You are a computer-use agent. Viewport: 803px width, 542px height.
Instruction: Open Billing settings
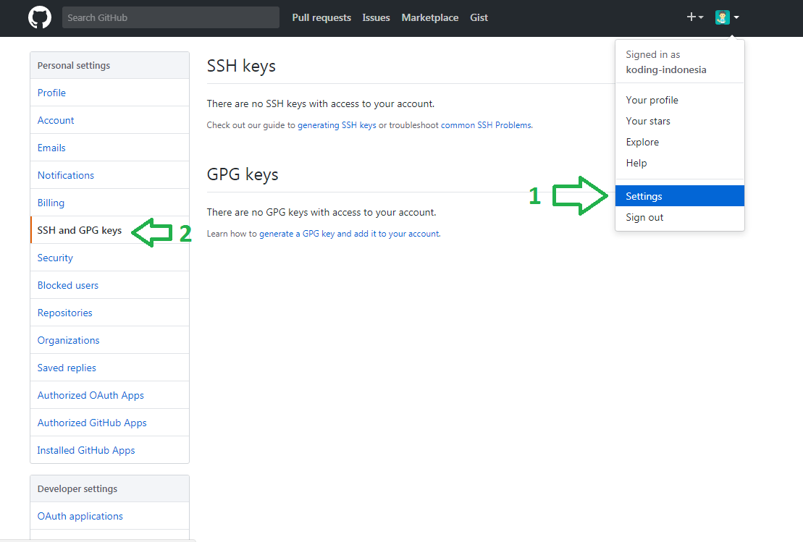point(109,203)
